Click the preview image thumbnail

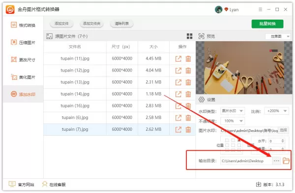(244, 68)
